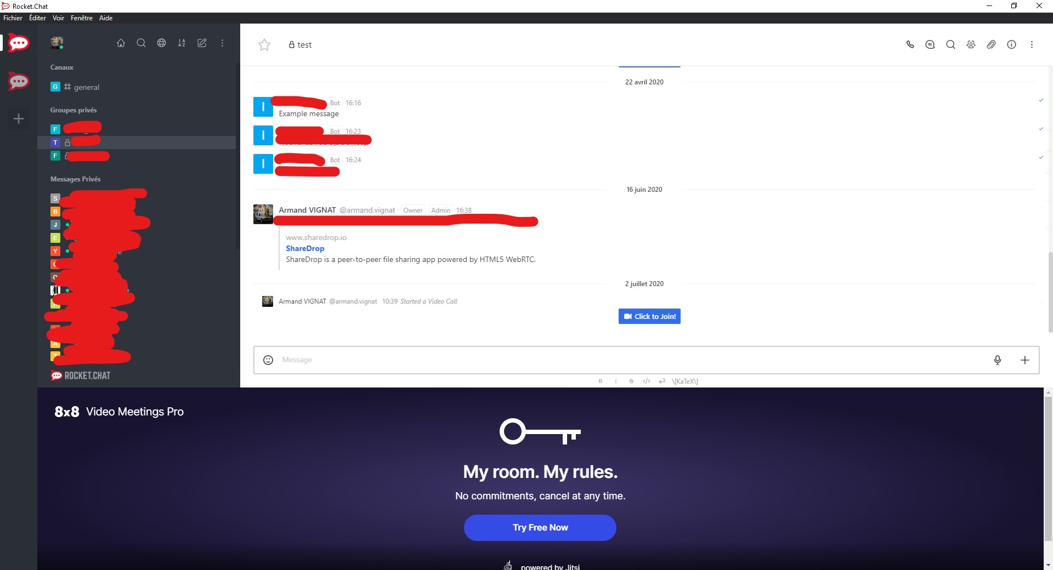
Task: Open attached files with the paperclip icon
Action: tap(991, 44)
